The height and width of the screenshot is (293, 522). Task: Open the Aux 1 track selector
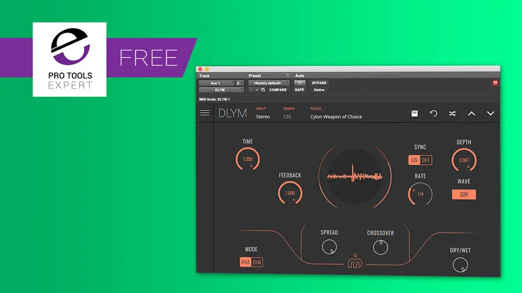[217, 83]
